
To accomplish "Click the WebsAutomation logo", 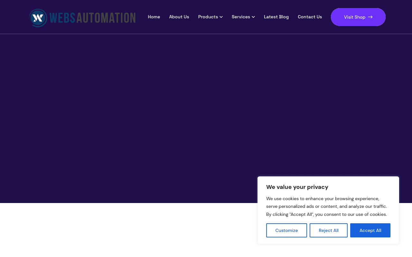I will pos(82,18).
